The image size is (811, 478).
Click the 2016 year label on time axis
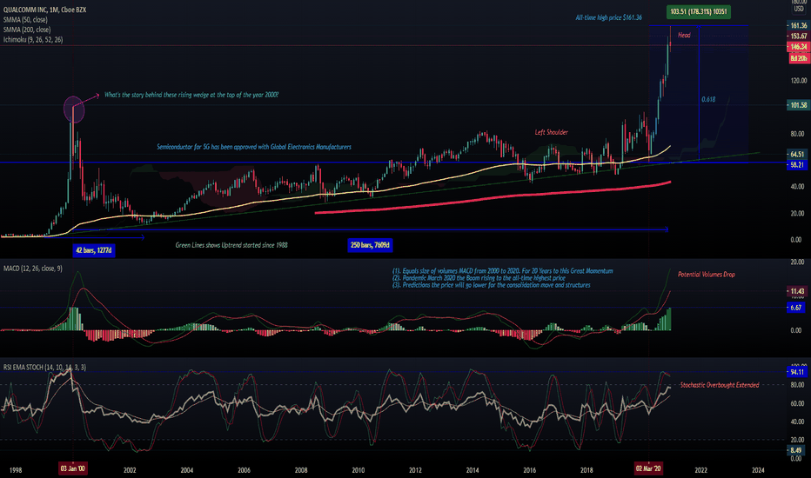[530, 470]
